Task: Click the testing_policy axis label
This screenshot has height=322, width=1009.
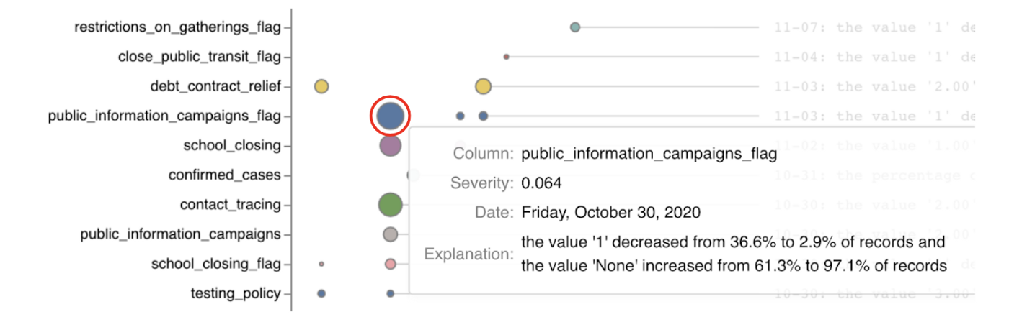Action: [235, 293]
